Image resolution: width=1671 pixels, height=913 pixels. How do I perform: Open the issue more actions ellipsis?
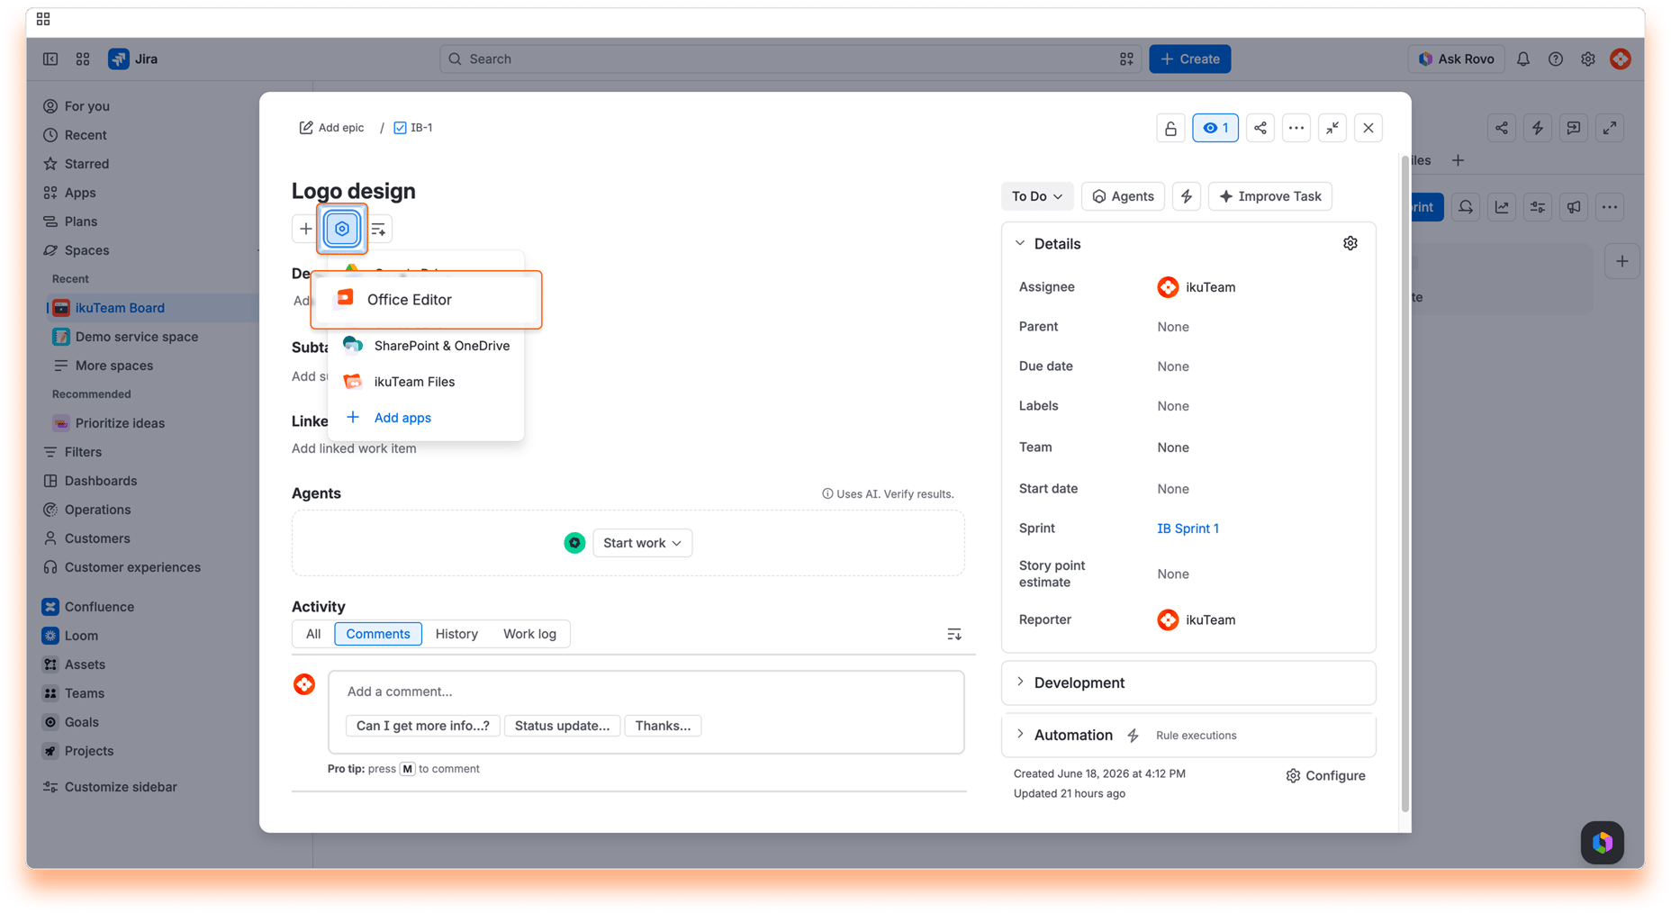[x=1296, y=128]
